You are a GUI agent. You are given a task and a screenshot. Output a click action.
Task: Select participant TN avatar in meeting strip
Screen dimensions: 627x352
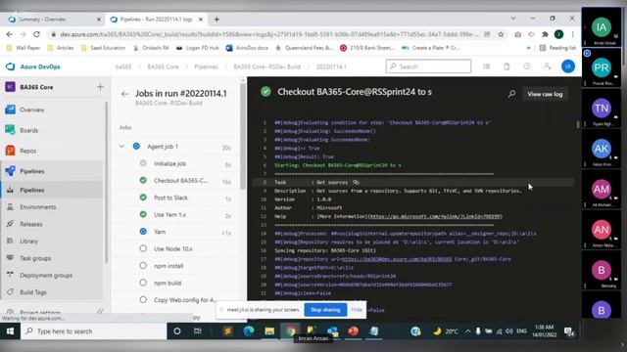click(x=601, y=109)
